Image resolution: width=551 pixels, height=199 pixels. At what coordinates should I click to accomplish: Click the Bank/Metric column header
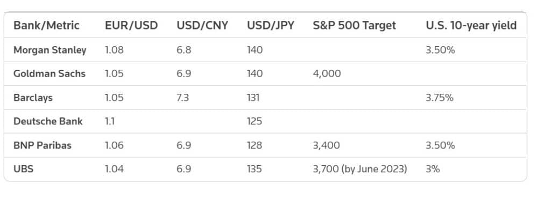point(46,26)
